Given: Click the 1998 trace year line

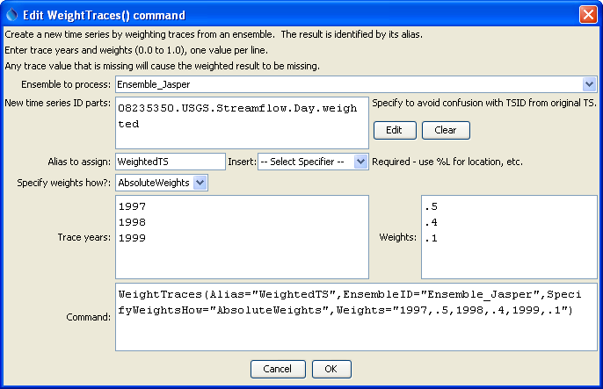Looking at the screenshot, I should (134, 222).
